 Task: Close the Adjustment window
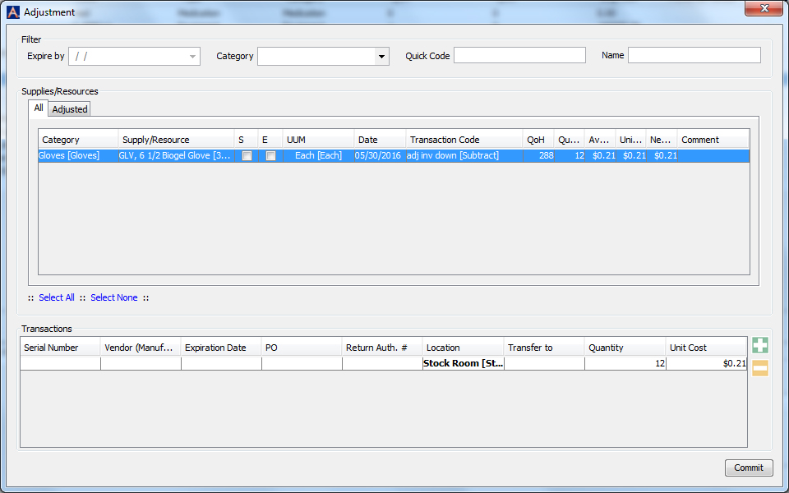pyautogui.click(x=763, y=9)
